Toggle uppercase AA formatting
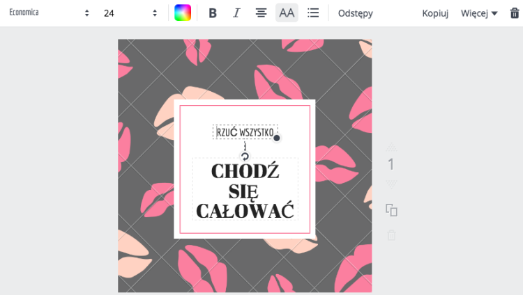Viewport: 523px width, 295px height. [287, 13]
